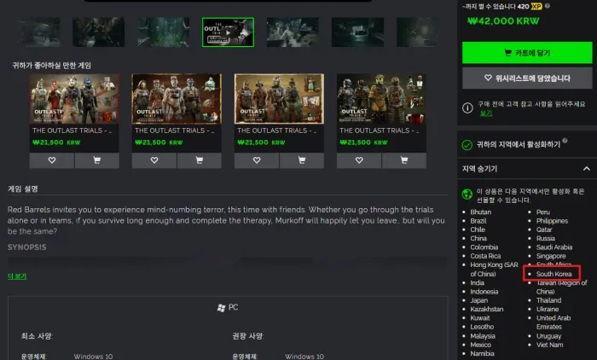Click Saudi Arabia in the region list

click(x=554, y=247)
